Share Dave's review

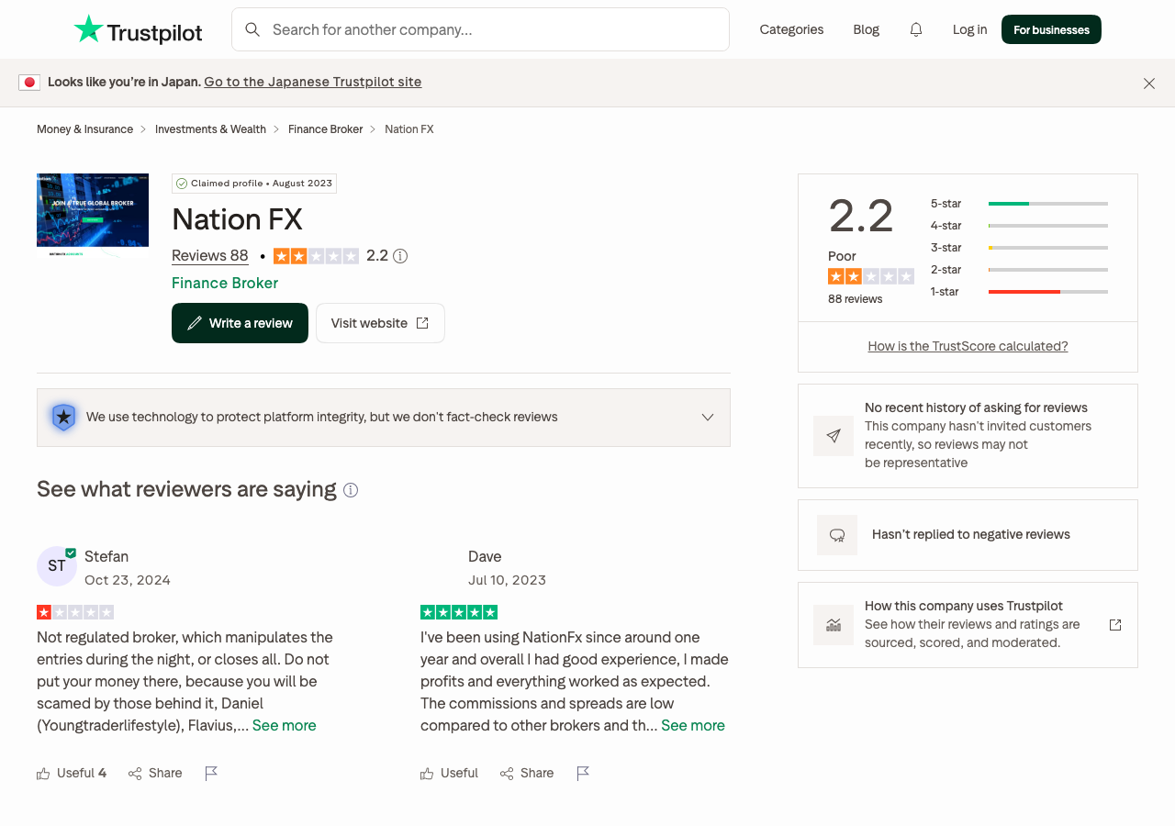[527, 773]
